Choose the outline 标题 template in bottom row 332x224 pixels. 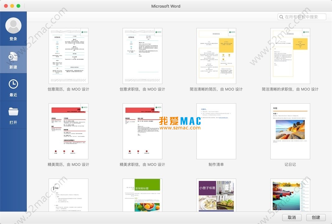69,195
